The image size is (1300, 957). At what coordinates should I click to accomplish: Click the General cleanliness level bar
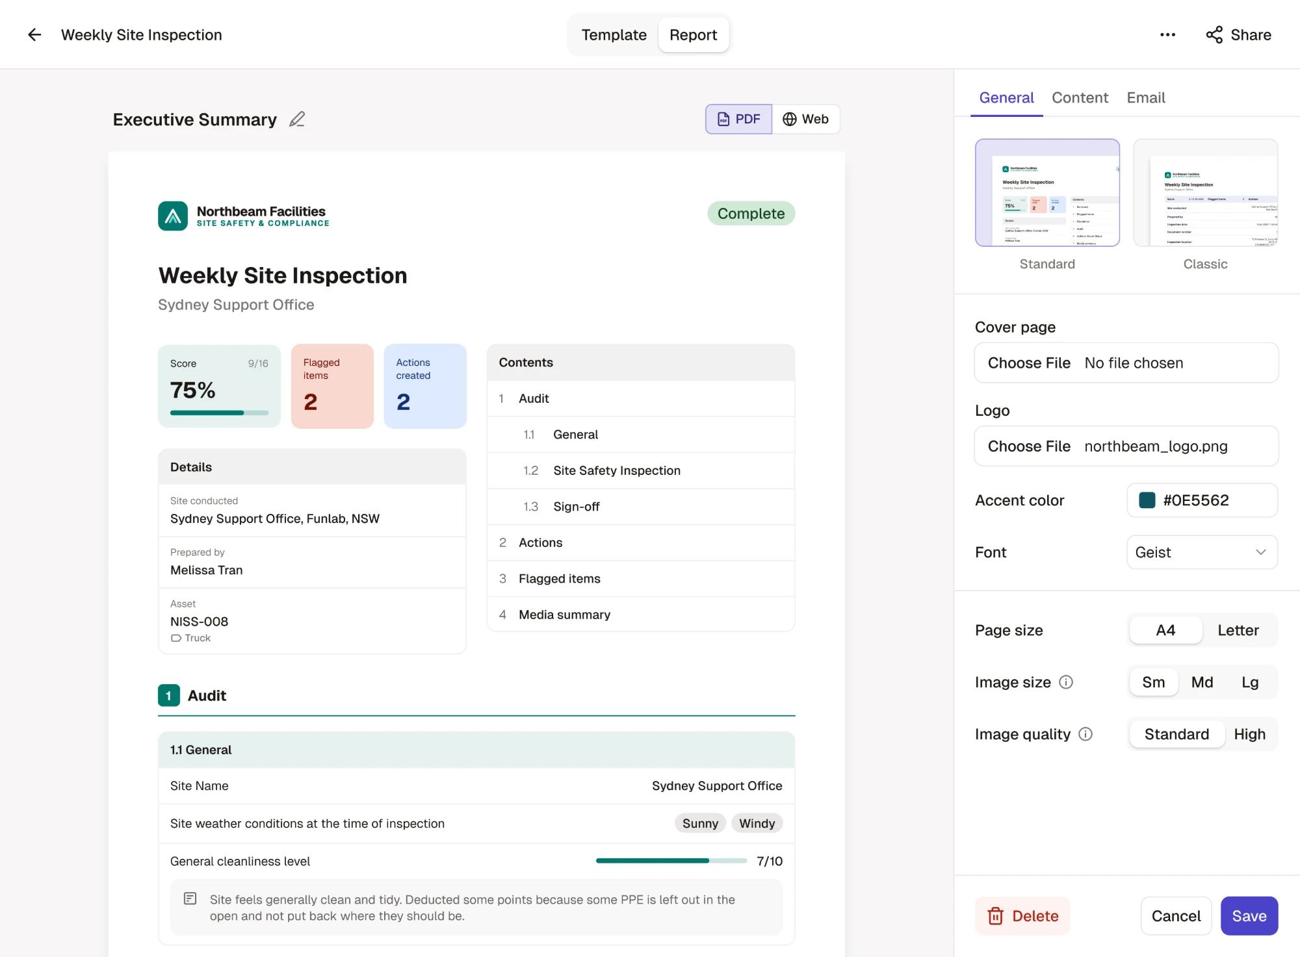pyautogui.click(x=671, y=860)
